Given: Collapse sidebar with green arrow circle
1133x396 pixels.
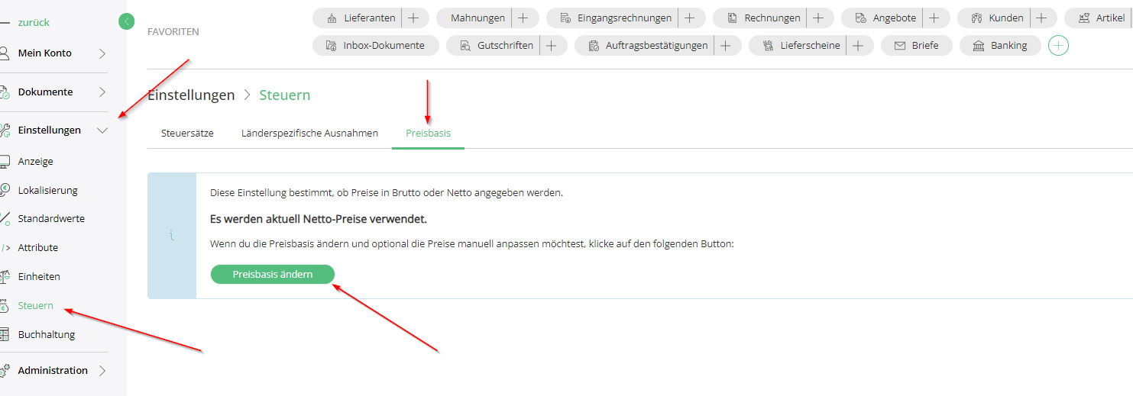Looking at the screenshot, I should coord(127,22).
